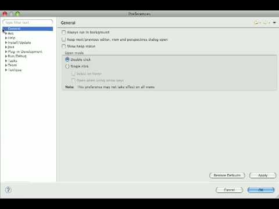
Task: Select the Double click open mode
Action: [67, 59]
